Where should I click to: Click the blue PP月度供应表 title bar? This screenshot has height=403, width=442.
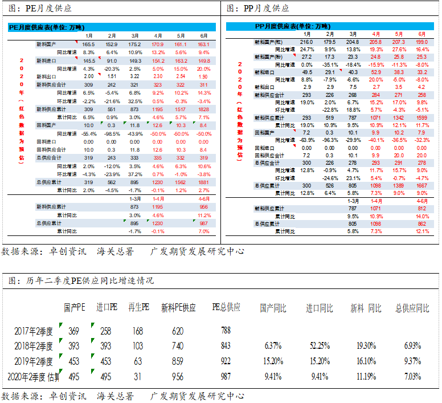330,26
